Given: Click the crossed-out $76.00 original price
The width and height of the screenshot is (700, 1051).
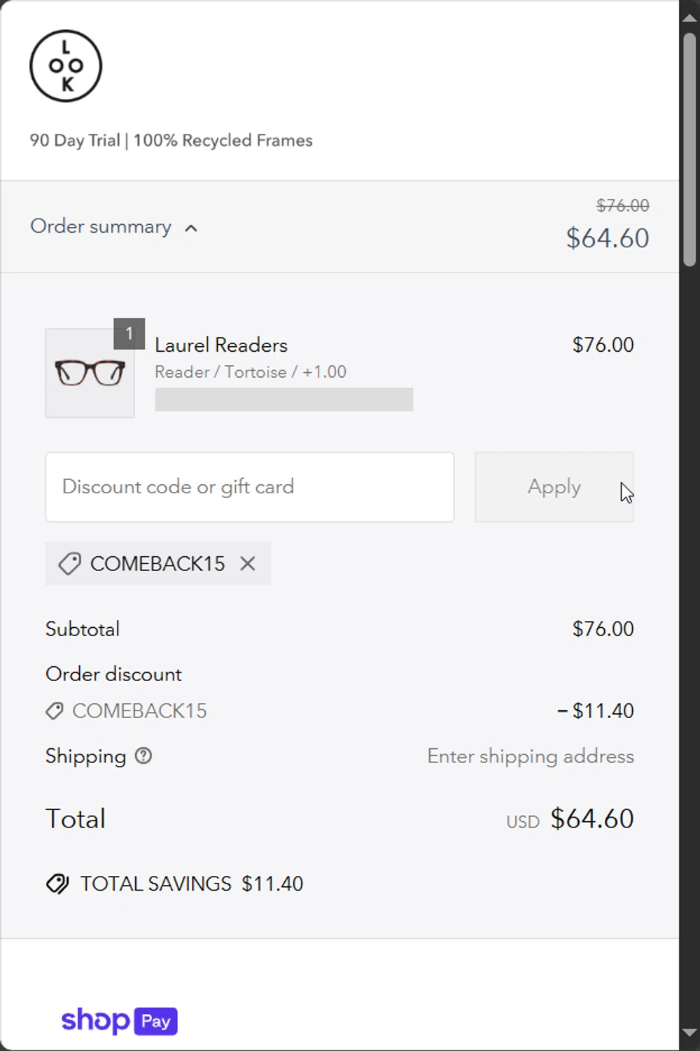Looking at the screenshot, I should [x=622, y=205].
